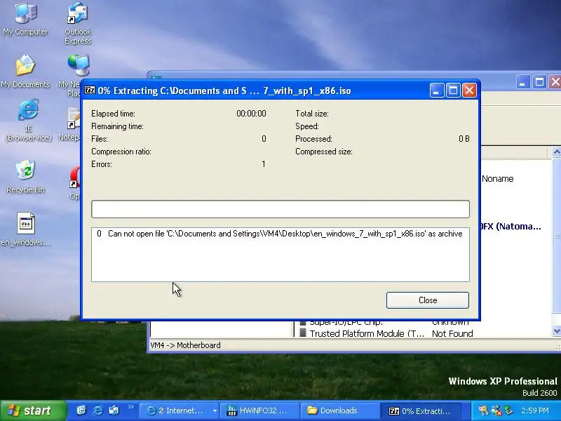The image size is (561, 421).
Task: Click the 2:59 PM clock
Action: pyautogui.click(x=535, y=410)
